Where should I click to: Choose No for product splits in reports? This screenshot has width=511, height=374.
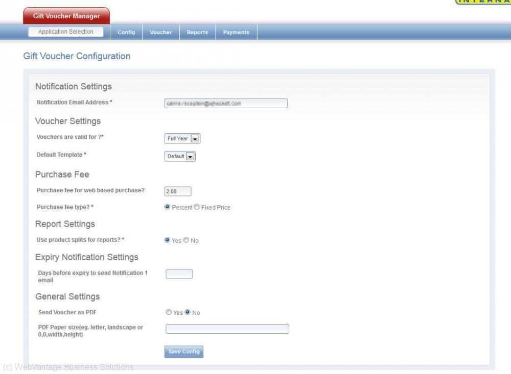click(x=186, y=240)
